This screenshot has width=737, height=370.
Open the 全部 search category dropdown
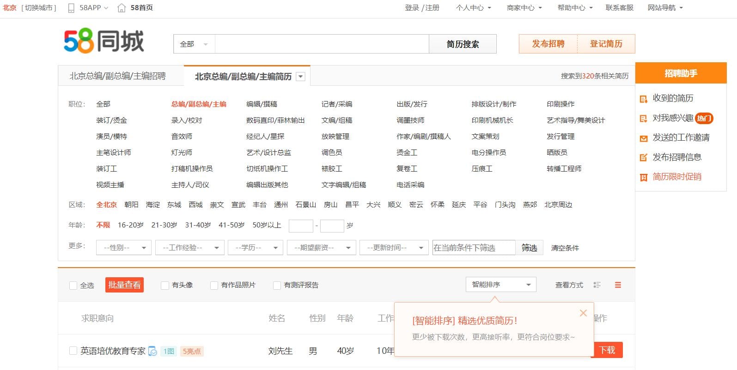coord(194,44)
